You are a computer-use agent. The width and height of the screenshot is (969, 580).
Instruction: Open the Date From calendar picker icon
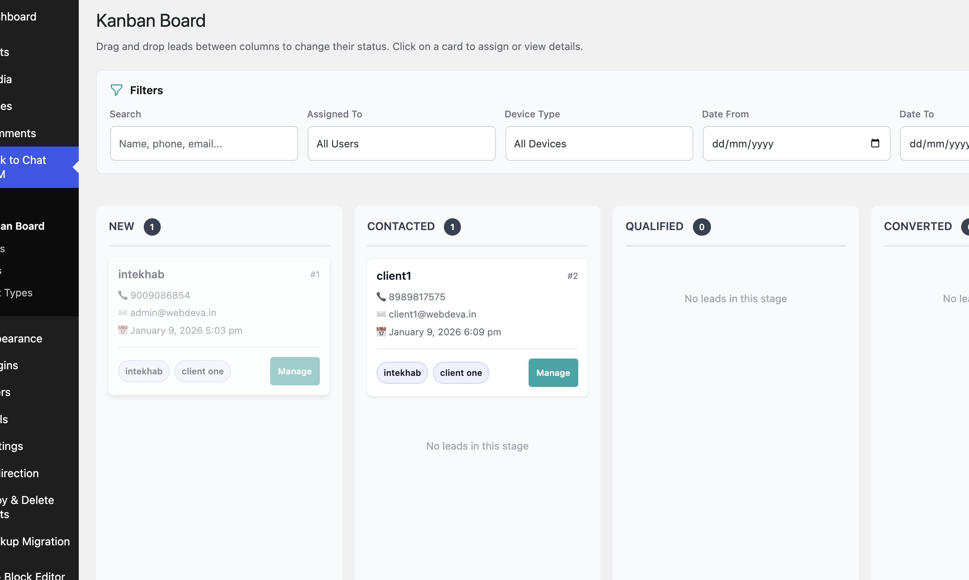point(875,143)
